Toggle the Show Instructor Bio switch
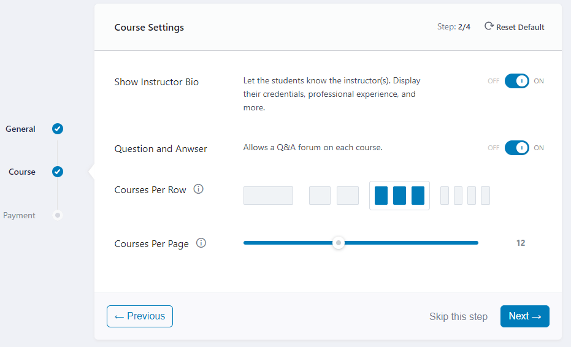Viewport: 571px width, 347px height. click(x=517, y=81)
